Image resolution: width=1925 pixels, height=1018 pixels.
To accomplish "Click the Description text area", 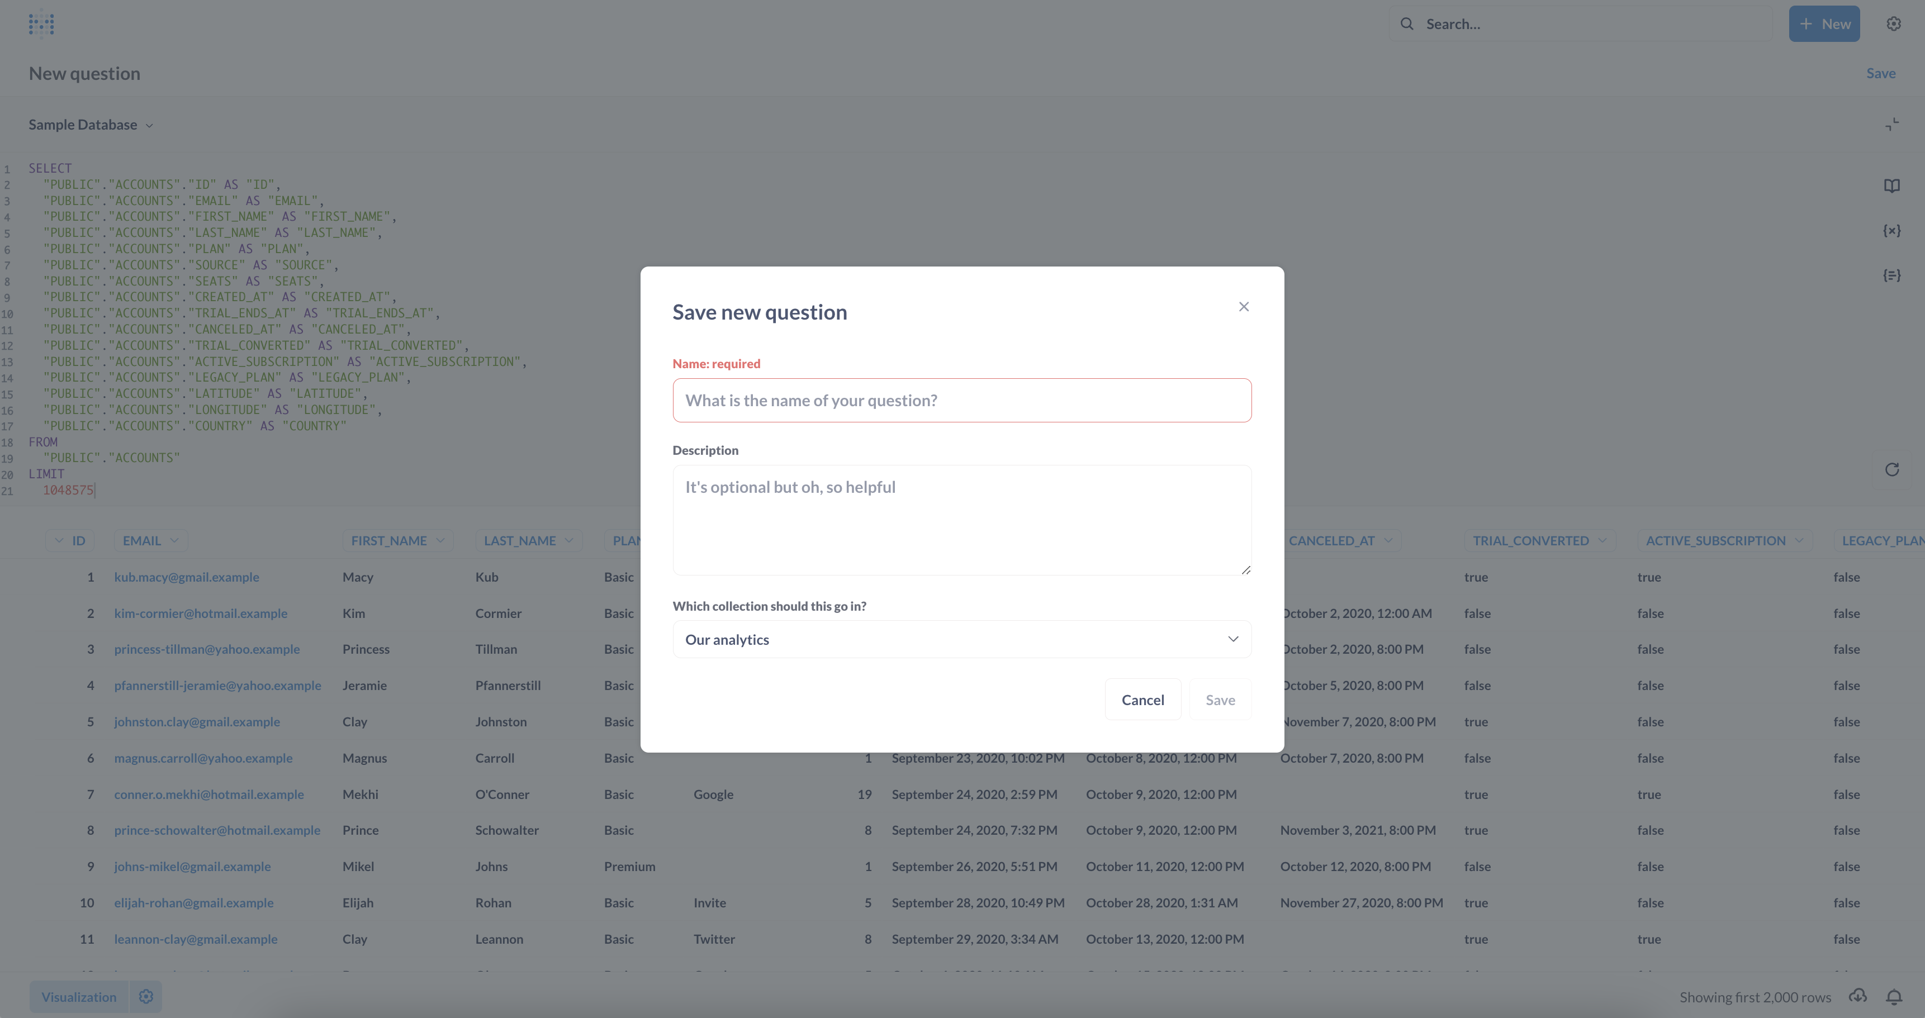I will pos(962,520).
